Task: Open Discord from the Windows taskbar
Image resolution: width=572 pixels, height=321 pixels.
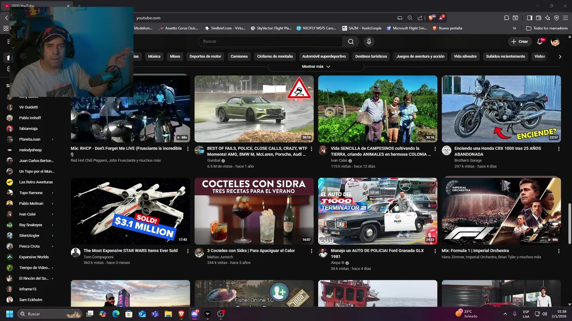Action: click(194, 314)
